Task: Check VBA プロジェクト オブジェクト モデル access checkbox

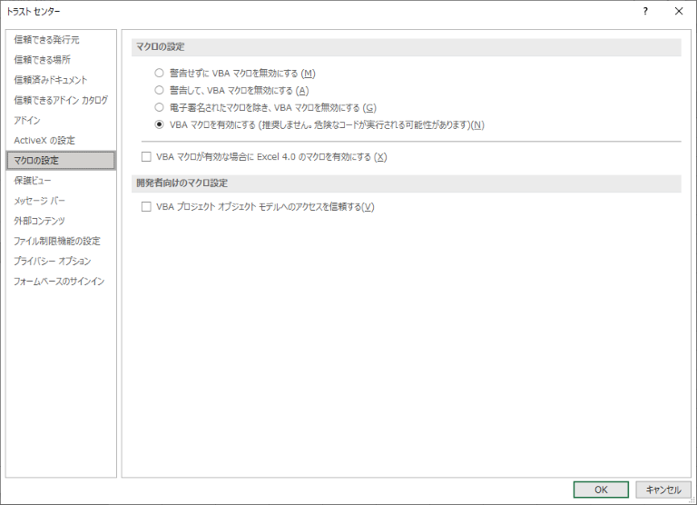Action: [x=147, y=207]
